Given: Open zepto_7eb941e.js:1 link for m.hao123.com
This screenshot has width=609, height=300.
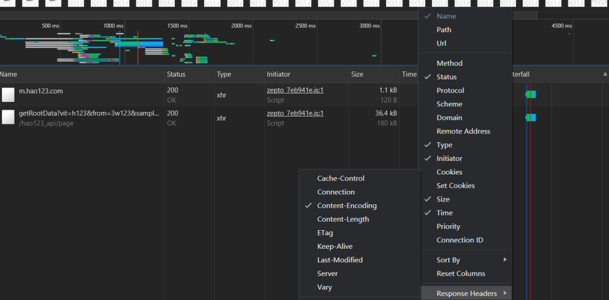Looking at the screenshot, I should [x=295, y=90].
